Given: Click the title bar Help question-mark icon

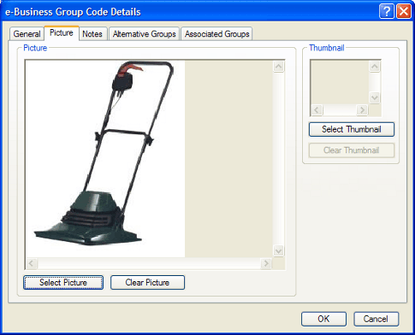Looking at the screenshot, I should (387, 11).
